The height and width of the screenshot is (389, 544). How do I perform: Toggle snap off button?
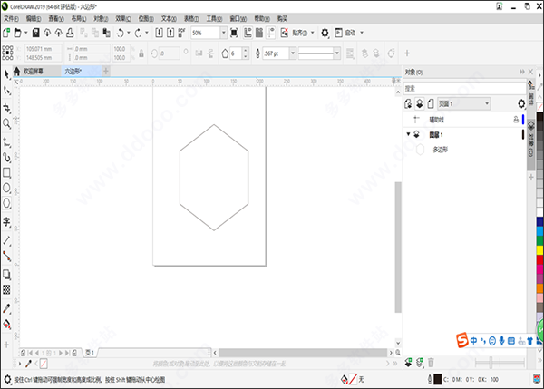[x=284, y=33]
